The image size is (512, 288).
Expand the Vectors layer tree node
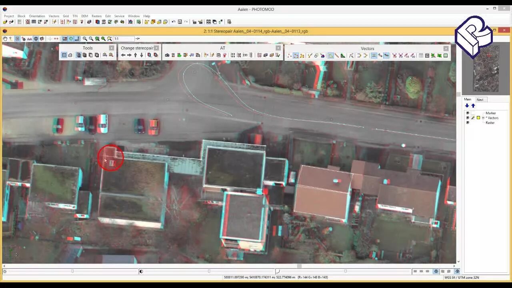click(483, 118)
